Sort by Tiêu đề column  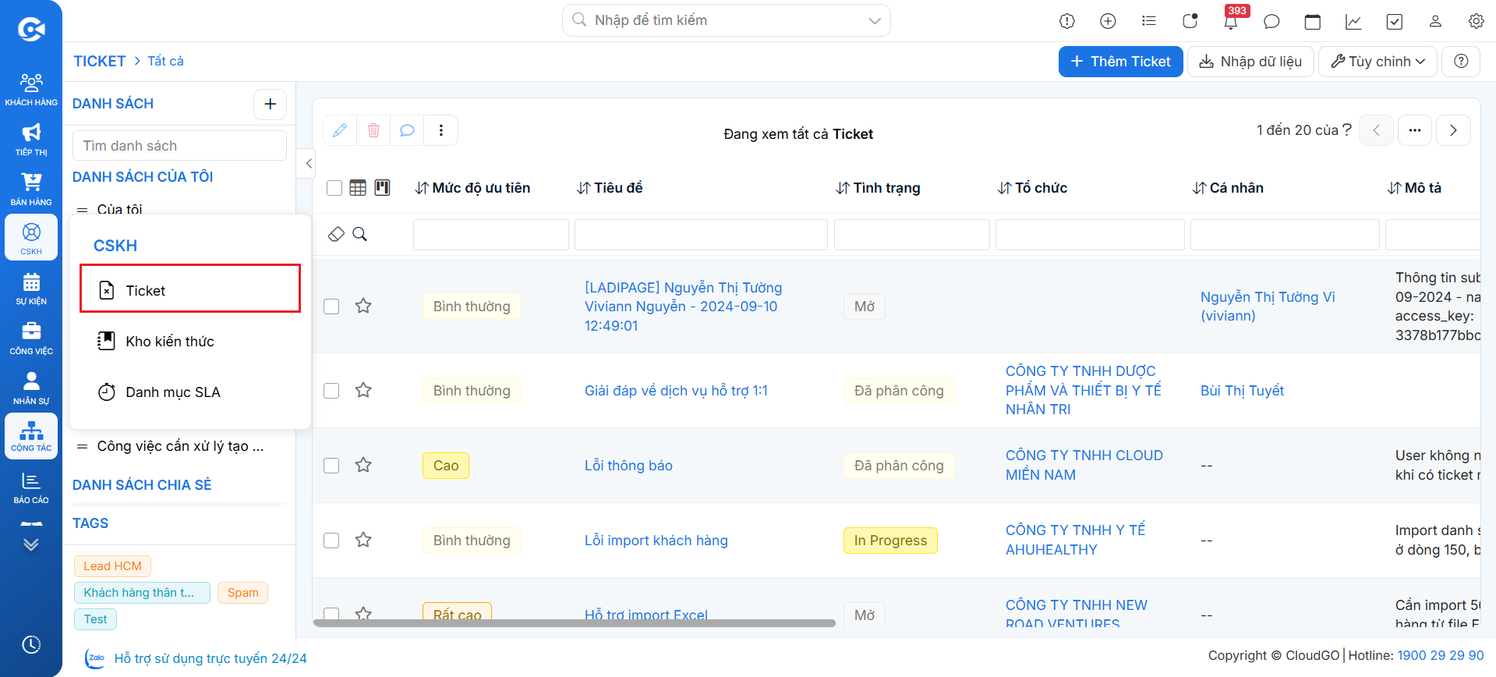point(610,188)
